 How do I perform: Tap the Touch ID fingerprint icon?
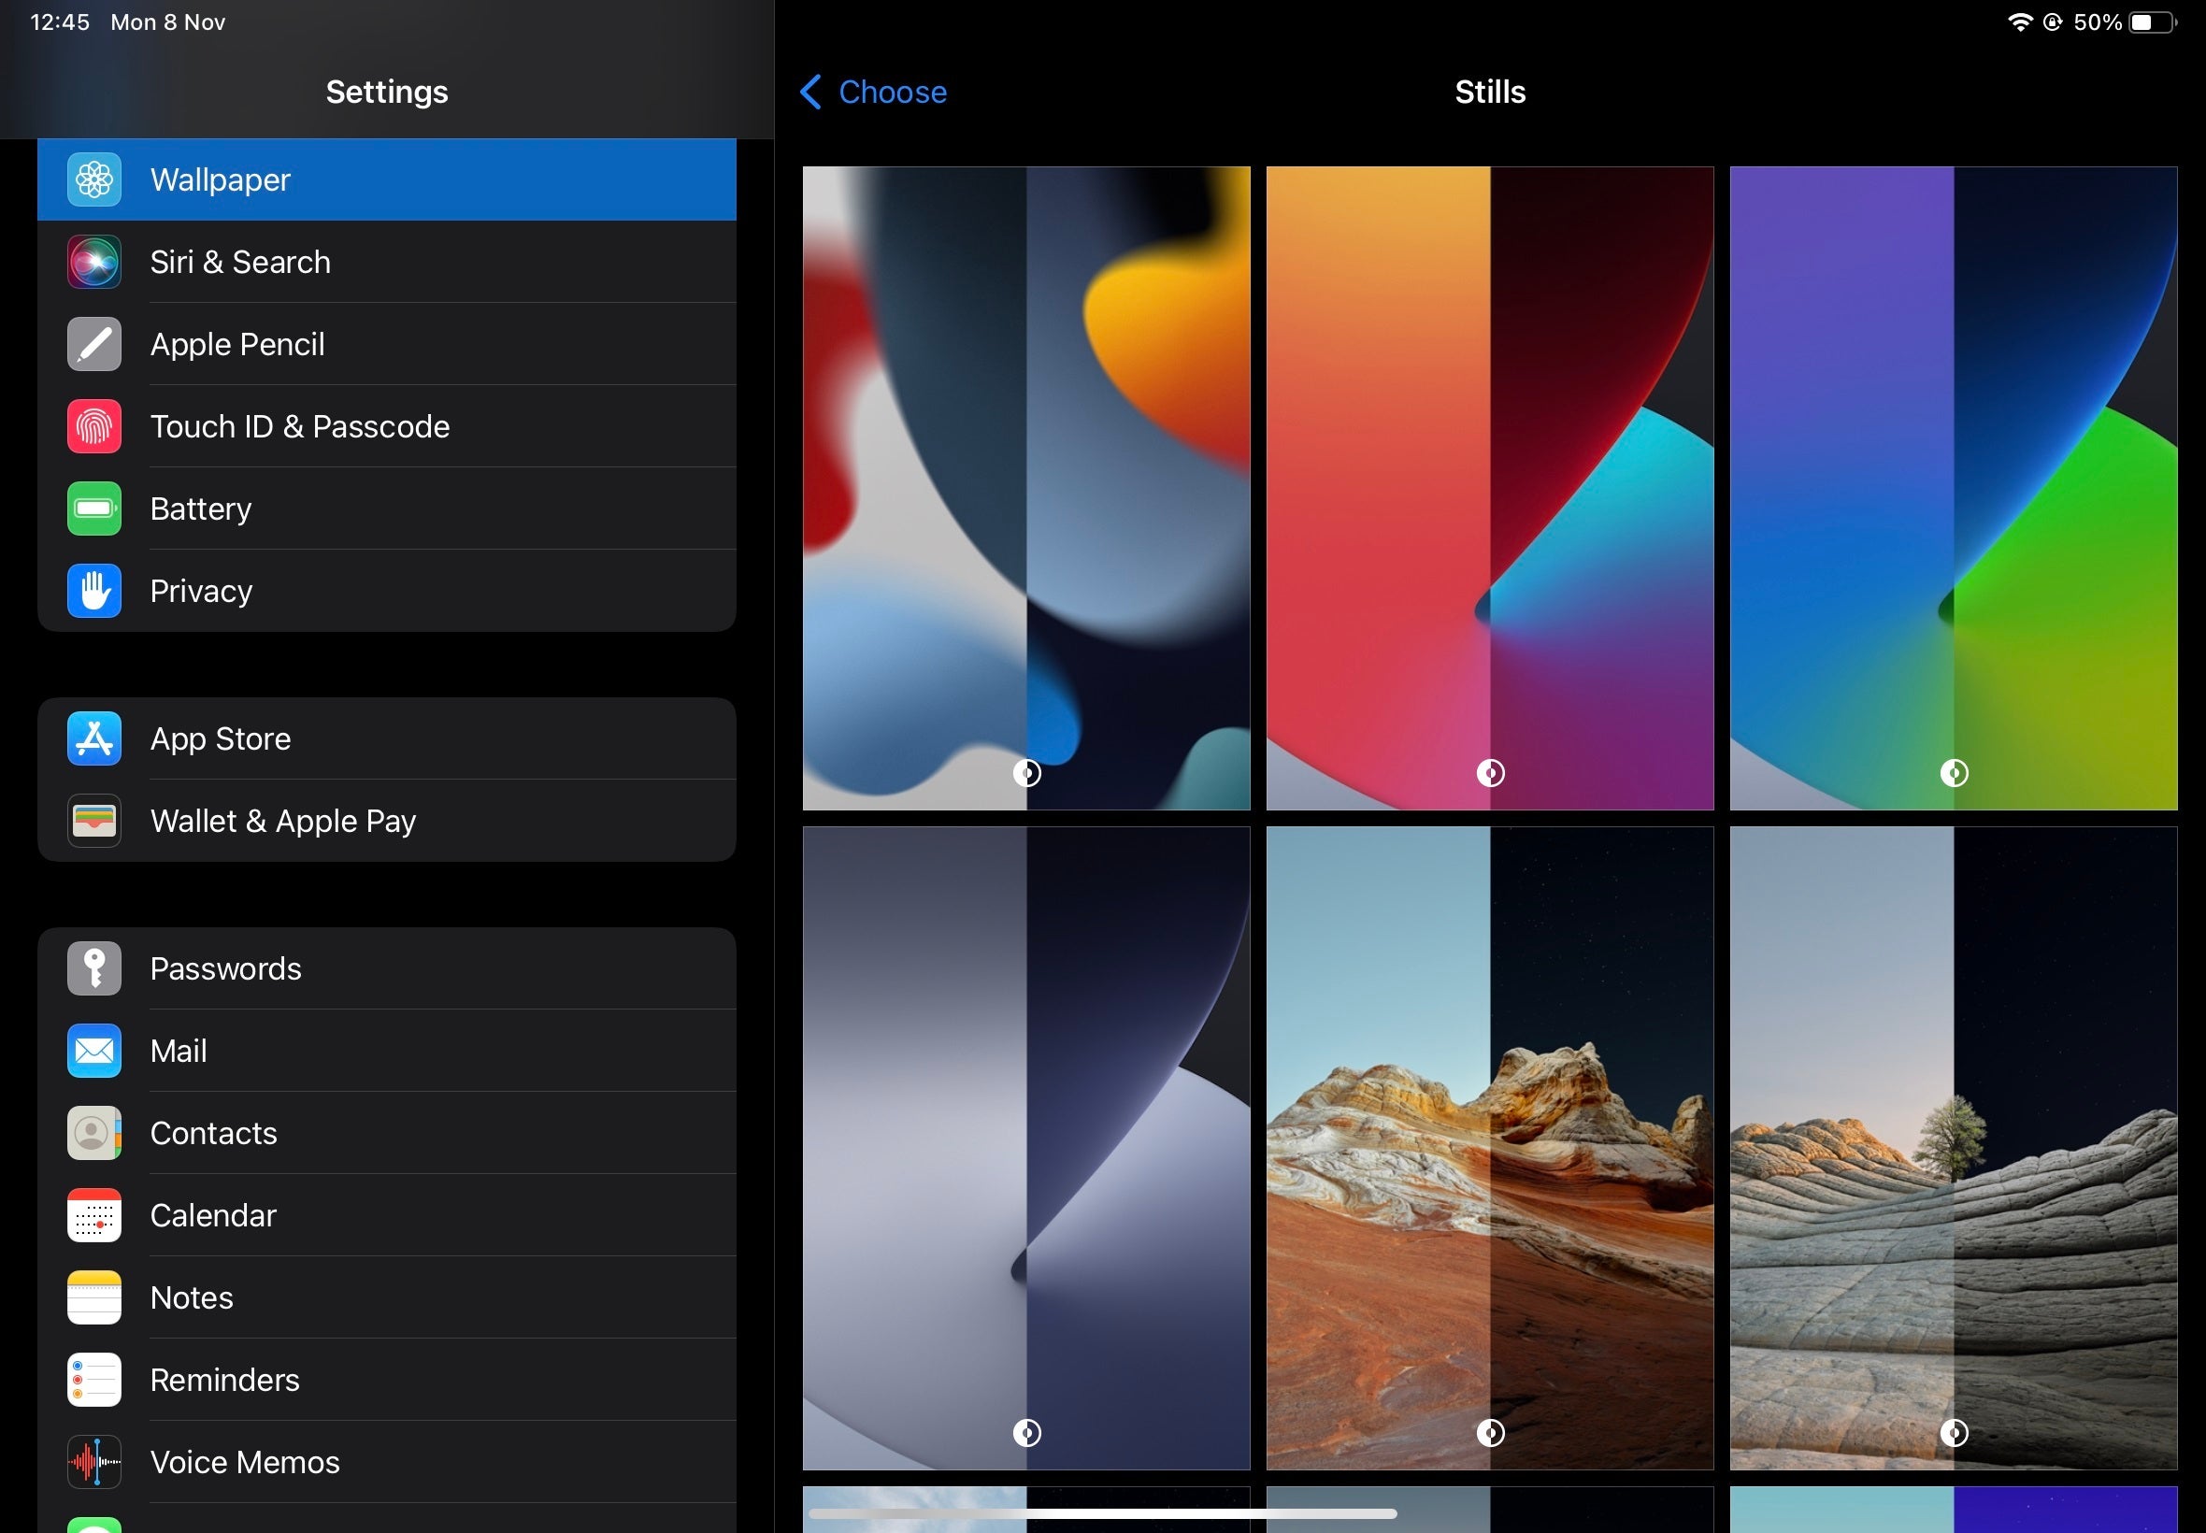(94, 425)
